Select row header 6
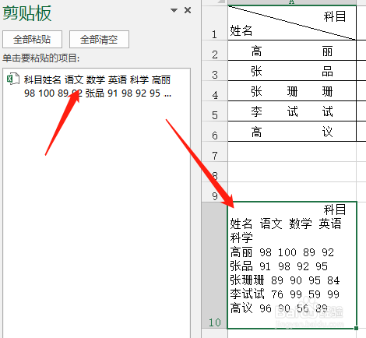 pyautogui.click(x=215, y=132)
